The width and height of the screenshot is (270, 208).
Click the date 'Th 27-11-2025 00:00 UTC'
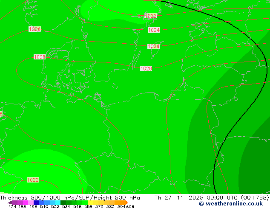197,198
